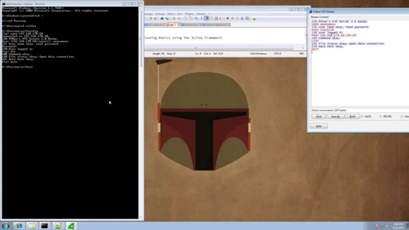Open Function List icon in Notepad++ toolbar

(221, 19)
